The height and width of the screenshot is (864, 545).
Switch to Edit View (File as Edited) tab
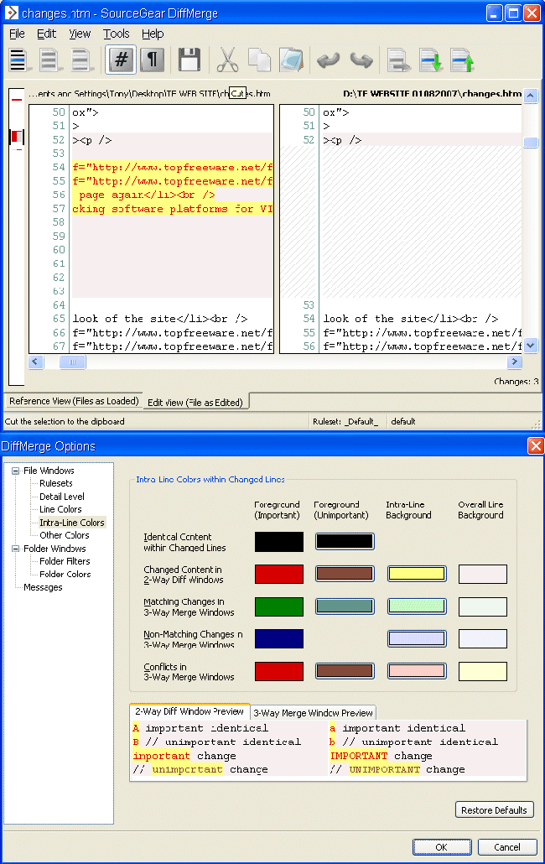click(195, 403)
